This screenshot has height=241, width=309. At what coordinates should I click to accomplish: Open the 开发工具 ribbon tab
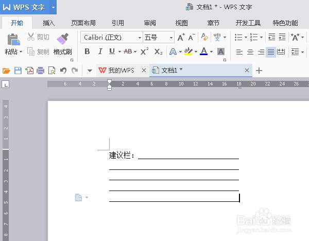click(248, 23)
